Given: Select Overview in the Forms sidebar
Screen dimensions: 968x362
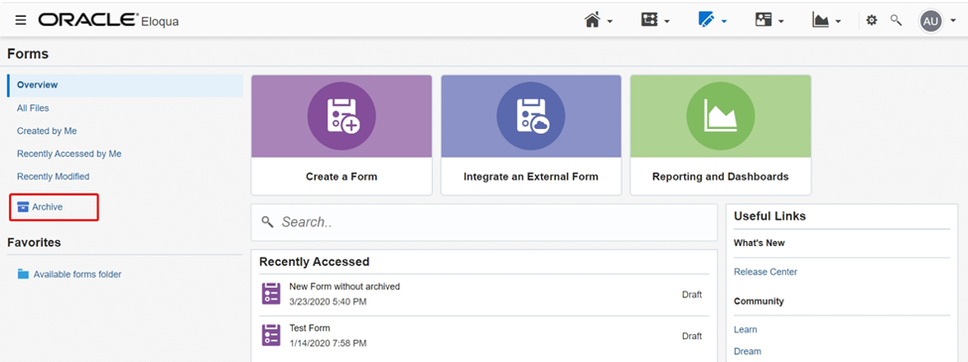Looking at the screenshot, I should tap(125, 85).
